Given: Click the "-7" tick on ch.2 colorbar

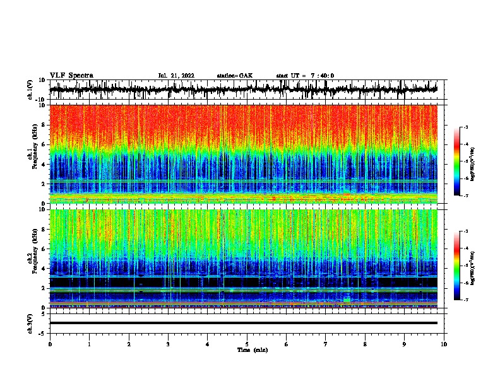Looking at the screenshot, I should click(466, 300).
